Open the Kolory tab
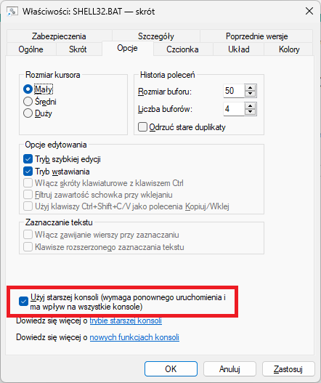The image size is (321, 383). (289, 49)
